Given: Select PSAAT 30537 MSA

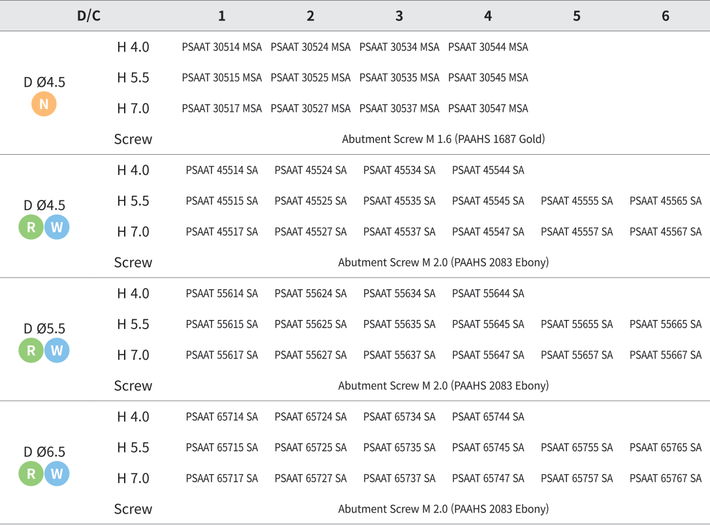Looking at the screenshot, I should [399, 108].
